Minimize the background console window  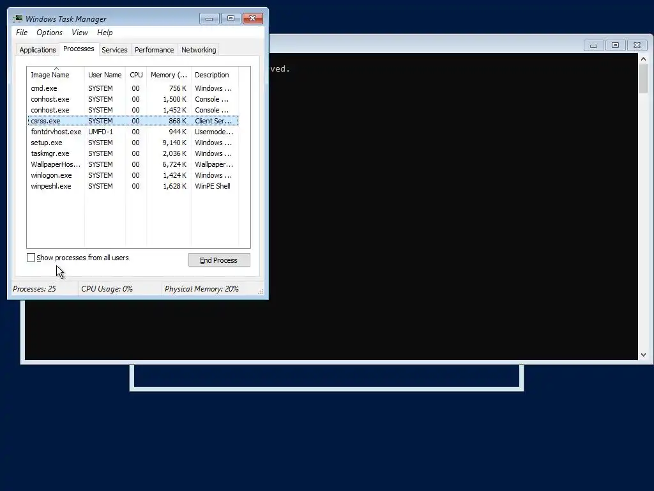tap(593, 45)
